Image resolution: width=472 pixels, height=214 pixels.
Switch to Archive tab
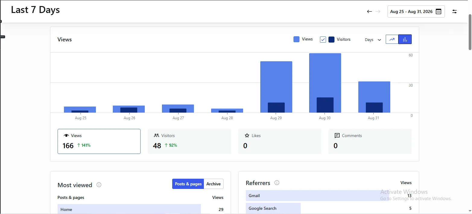click(214, 184)
